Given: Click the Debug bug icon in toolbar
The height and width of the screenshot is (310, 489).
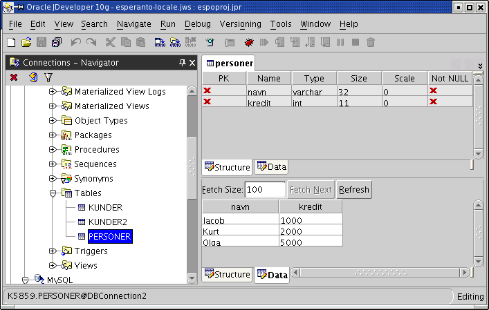Looking at the screenshot, I should point(249,43).
